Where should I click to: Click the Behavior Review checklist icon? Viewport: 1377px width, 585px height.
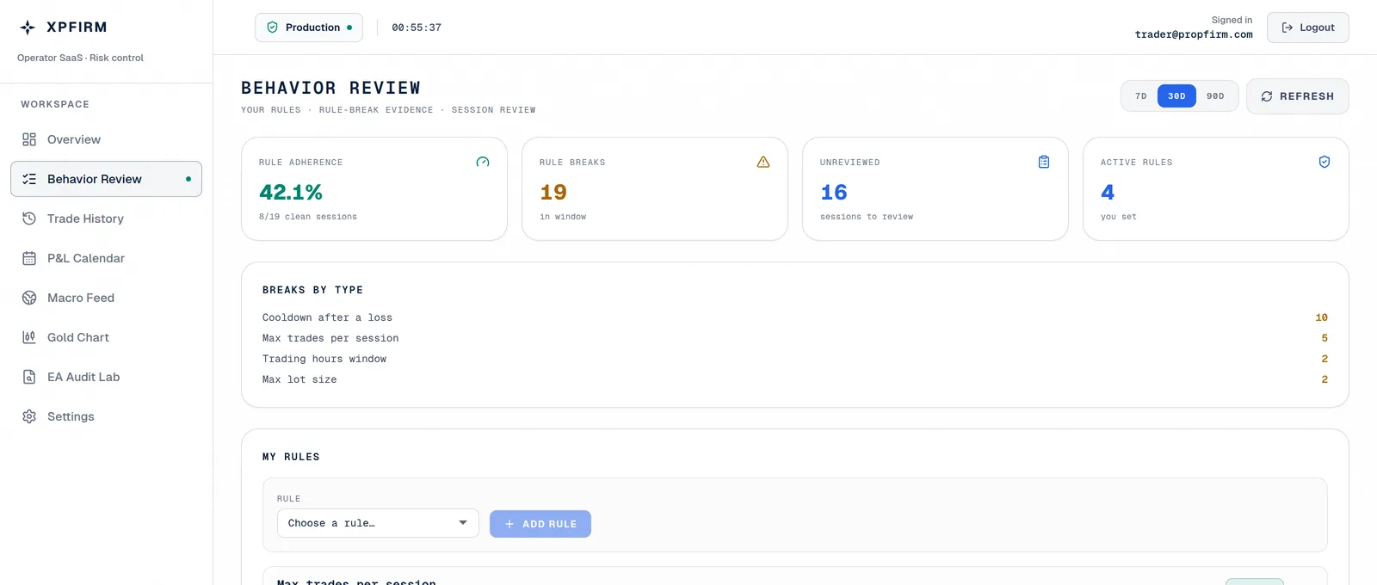(x=29, y=179)
